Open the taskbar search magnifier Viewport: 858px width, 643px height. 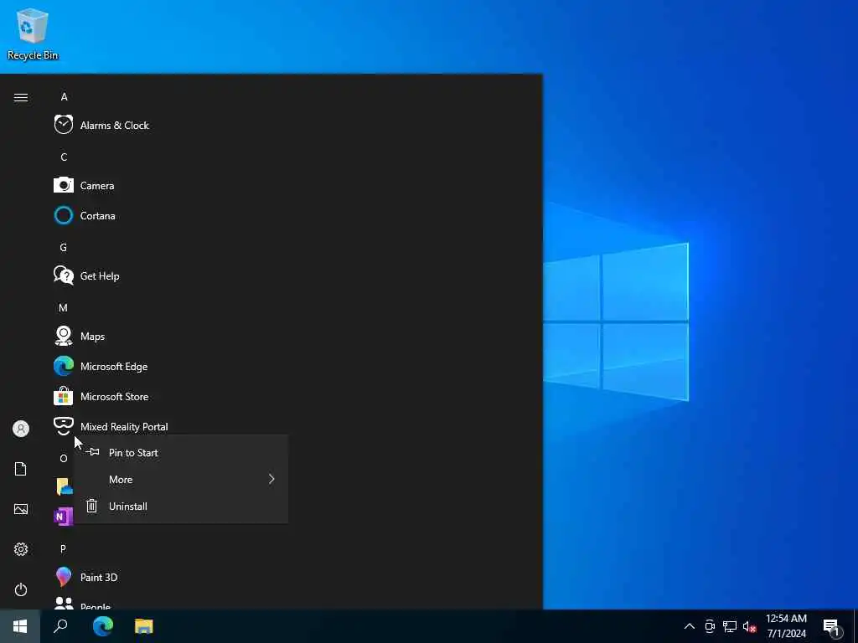coord(60,626)
